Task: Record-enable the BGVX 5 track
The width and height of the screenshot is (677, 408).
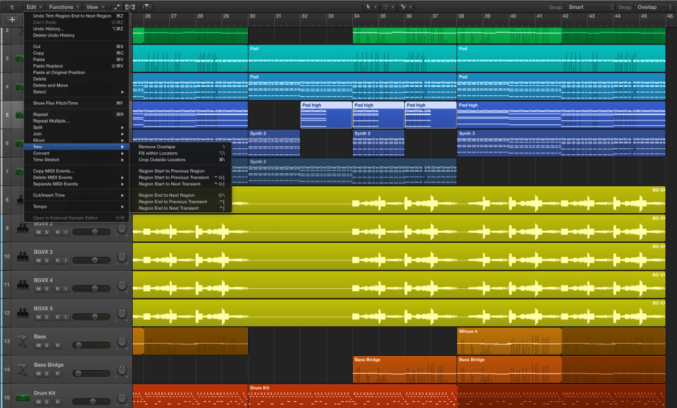Action: click(x=58, y=317)
